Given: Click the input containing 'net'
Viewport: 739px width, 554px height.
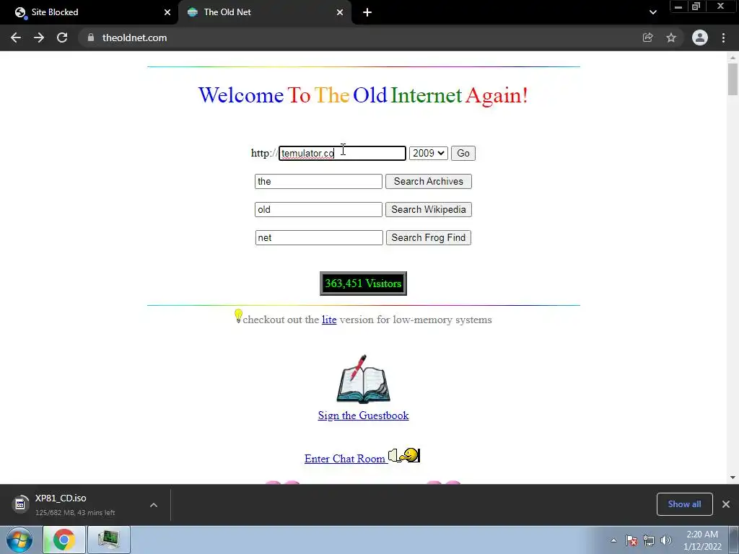Looking at the screenshot, I should tap(319, 237).
